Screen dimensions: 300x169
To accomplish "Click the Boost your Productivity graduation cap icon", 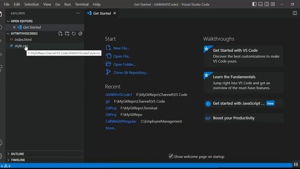I will click(x=208, y=118).
